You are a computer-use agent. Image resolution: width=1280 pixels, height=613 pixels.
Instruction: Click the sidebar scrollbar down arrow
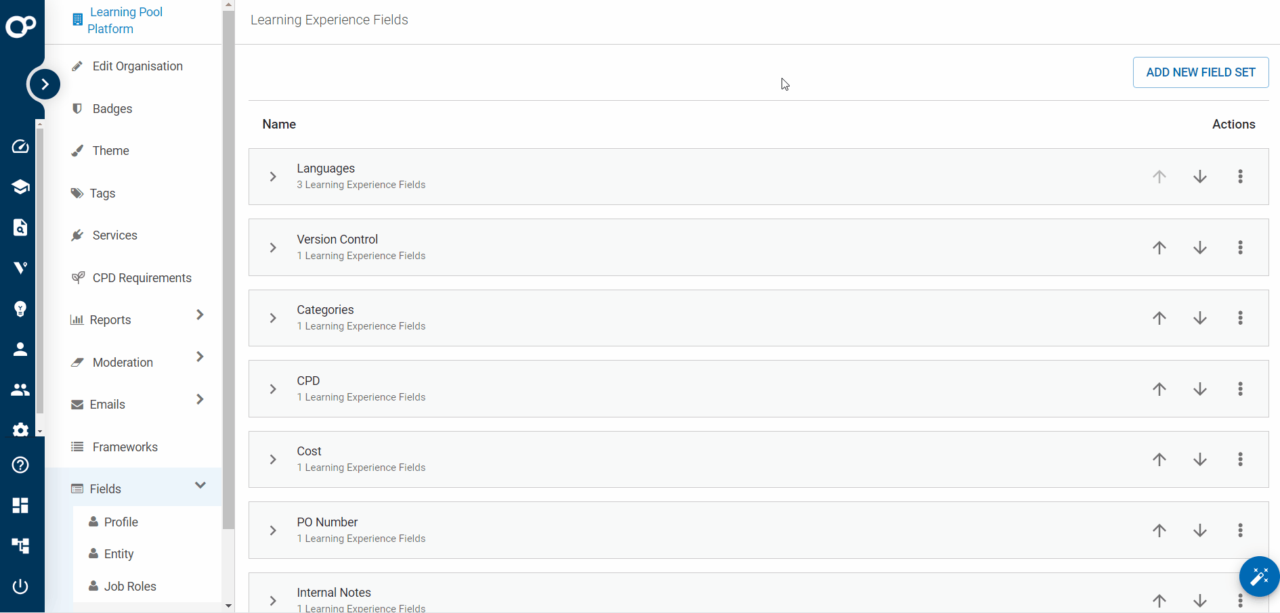coord(229,606)
